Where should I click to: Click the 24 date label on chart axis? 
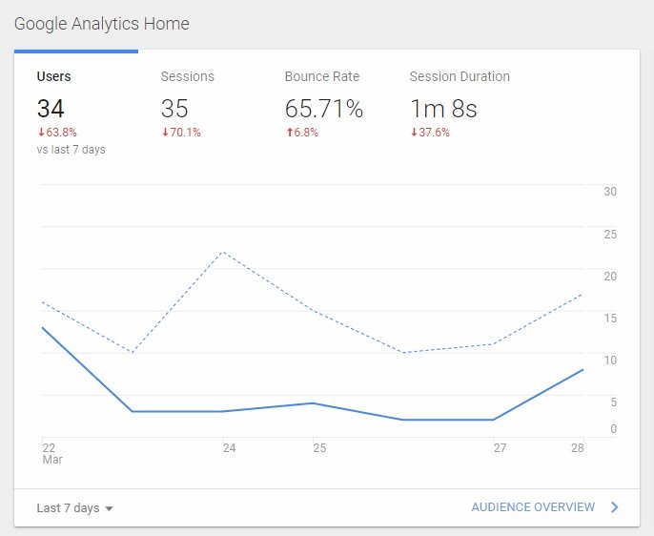tap(229, 448)
